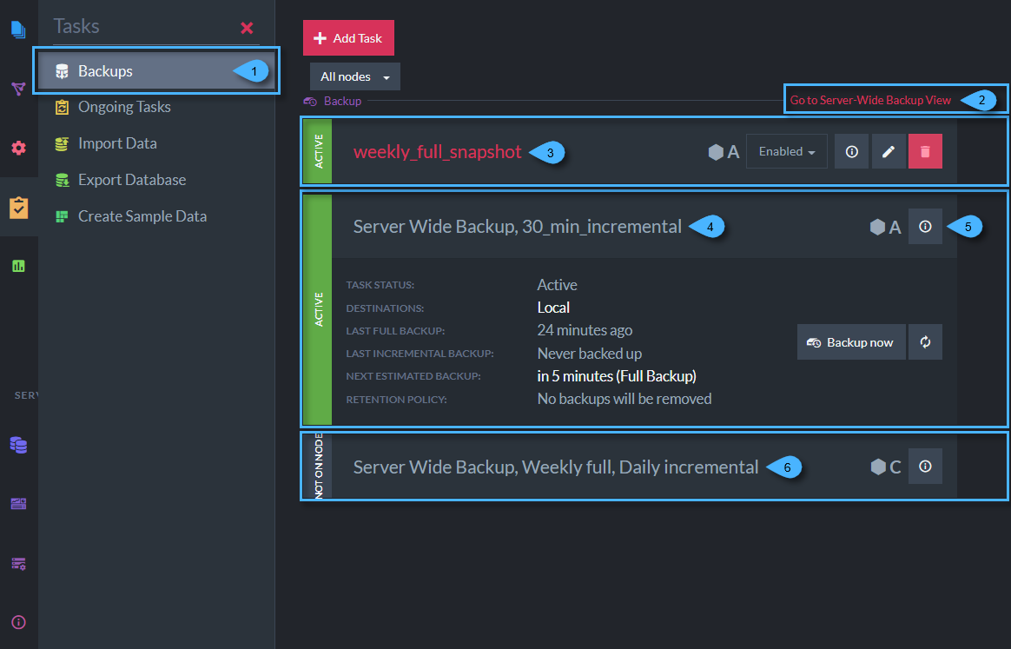Click the Tasks panel heading
Image resolution: width=1011 pixels, height=649 pixels.
click(x=76, y=26)
